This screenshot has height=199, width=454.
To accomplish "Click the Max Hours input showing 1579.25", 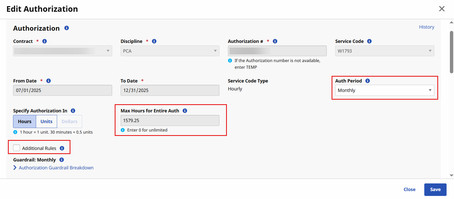I will tap(170, 120).
